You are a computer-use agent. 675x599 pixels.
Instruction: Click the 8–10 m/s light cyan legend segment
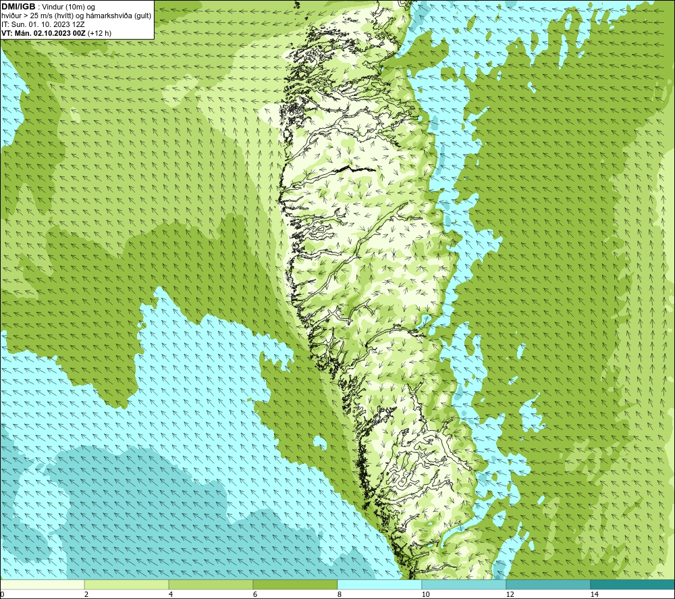(379, 584)
